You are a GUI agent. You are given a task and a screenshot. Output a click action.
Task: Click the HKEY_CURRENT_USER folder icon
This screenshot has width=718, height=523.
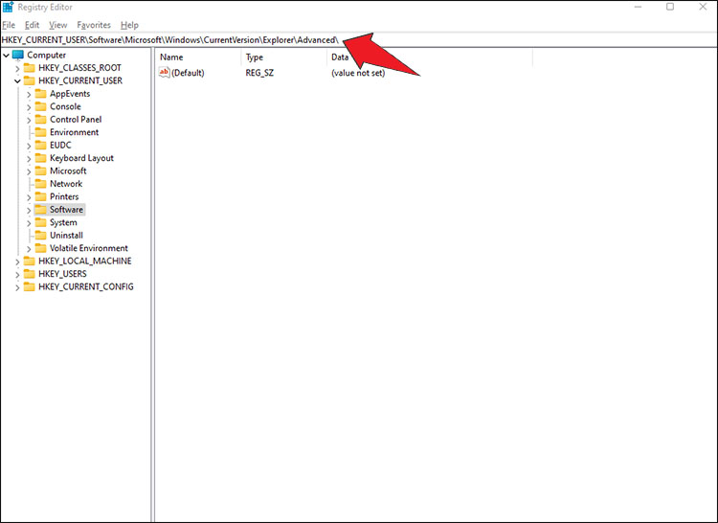(x=30, y=80)
